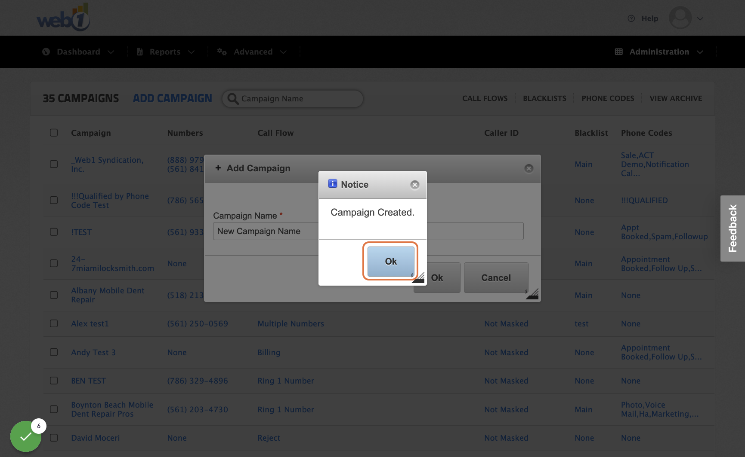Open BLACKLISTS tab
Image resolution: width=745 pixels, height=457 pixels.
pyautogui.click(x=544, y=98)
